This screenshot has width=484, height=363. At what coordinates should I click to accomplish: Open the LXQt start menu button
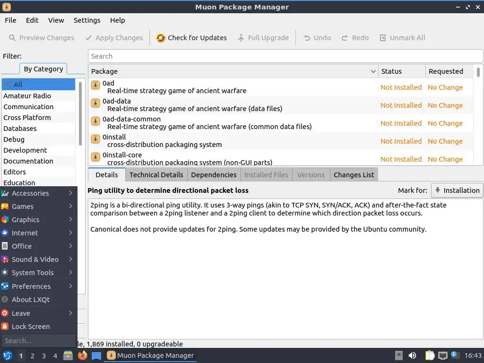pyautogui.click(x=8, y=355)
